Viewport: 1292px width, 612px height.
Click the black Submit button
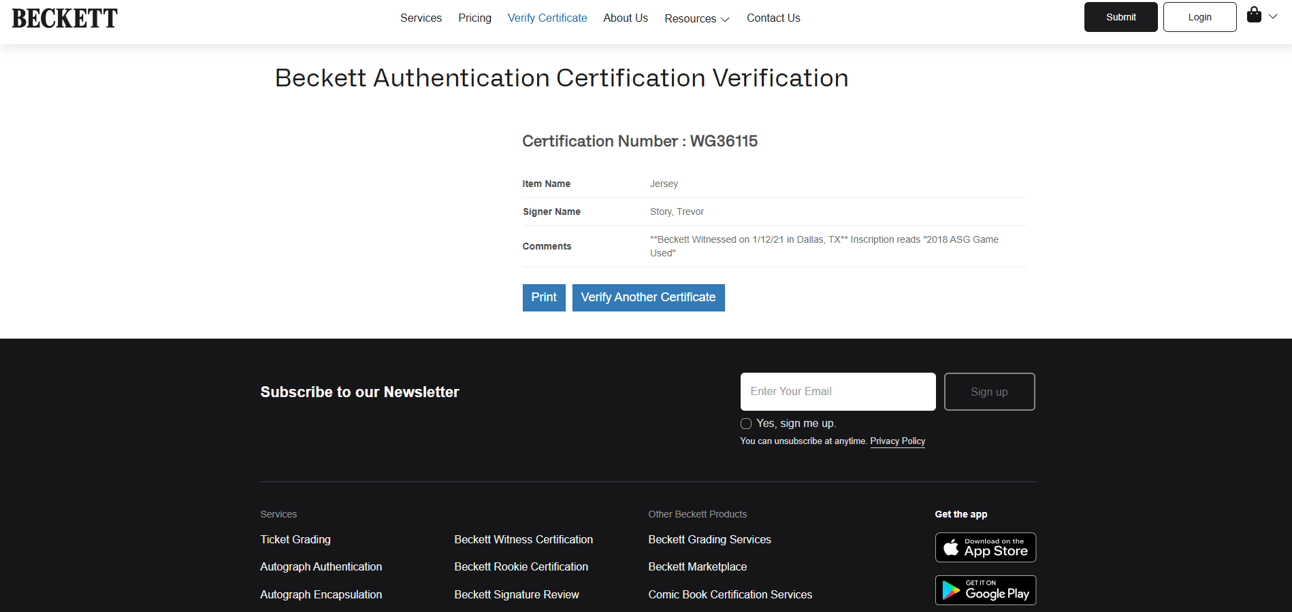pos(1120,17)
